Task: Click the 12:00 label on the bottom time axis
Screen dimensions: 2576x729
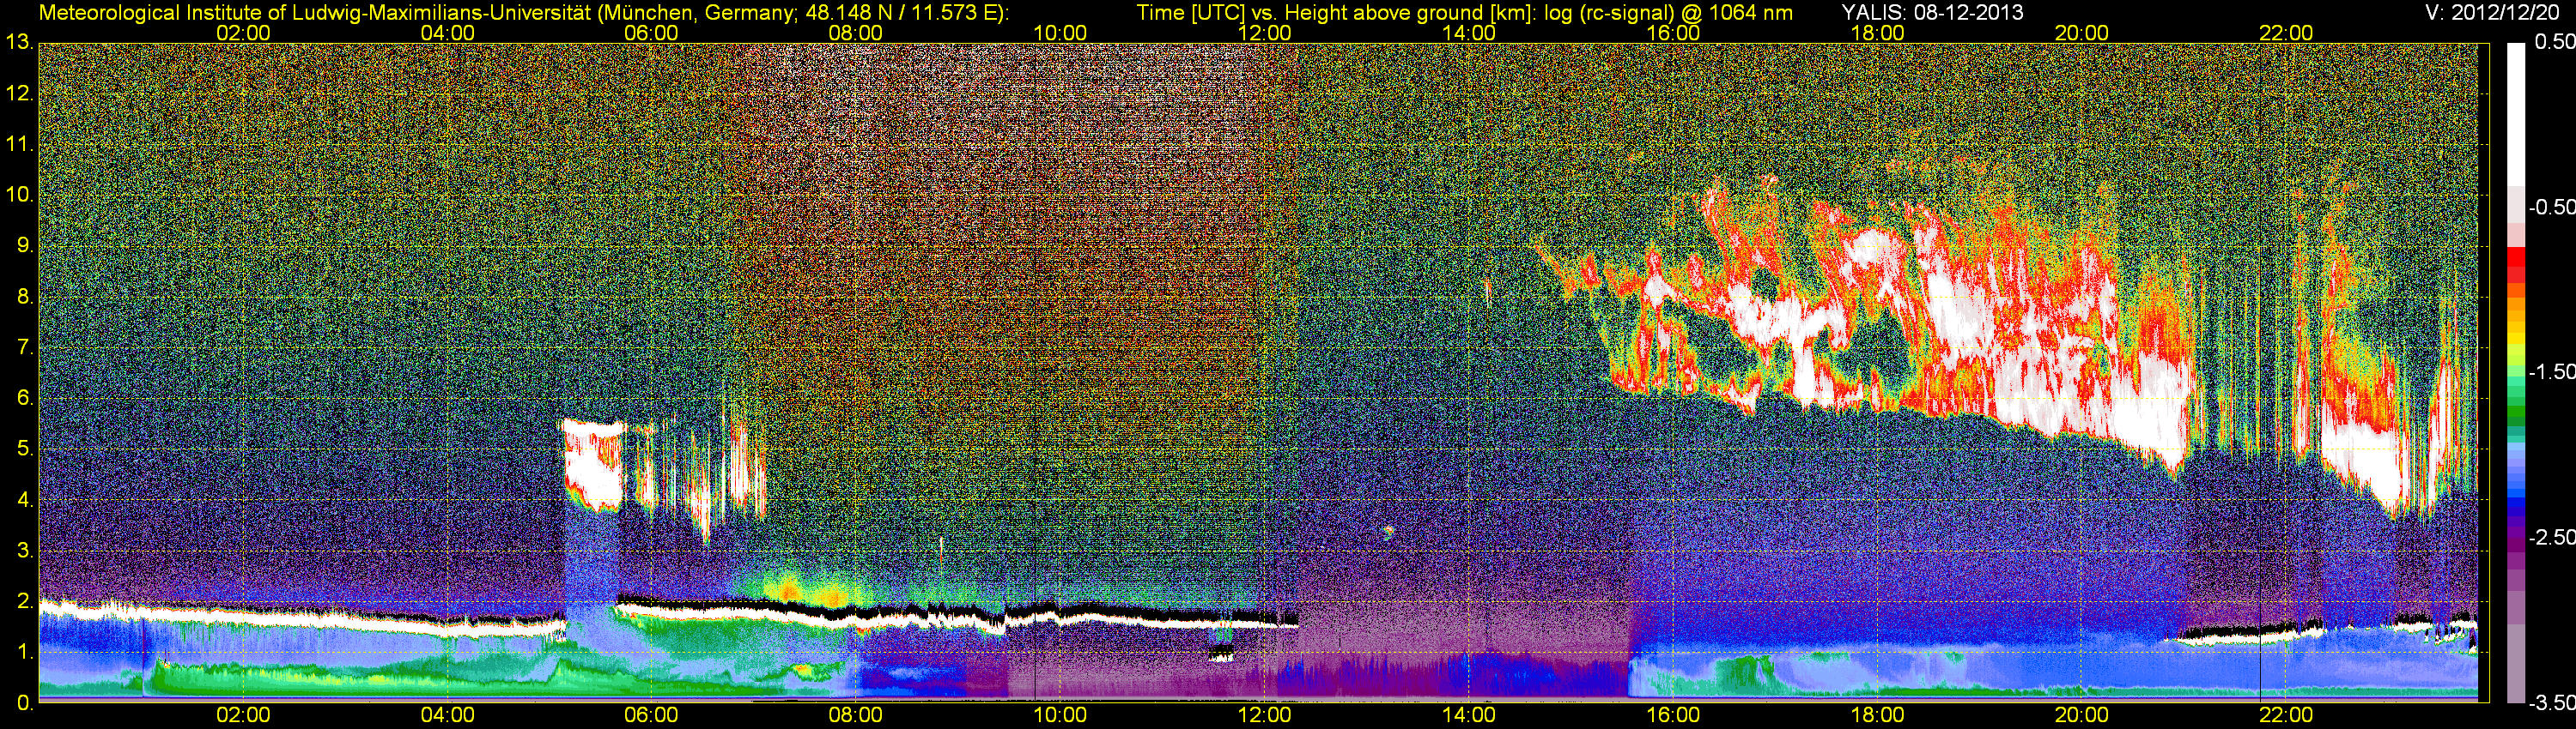Action: 1264,716
